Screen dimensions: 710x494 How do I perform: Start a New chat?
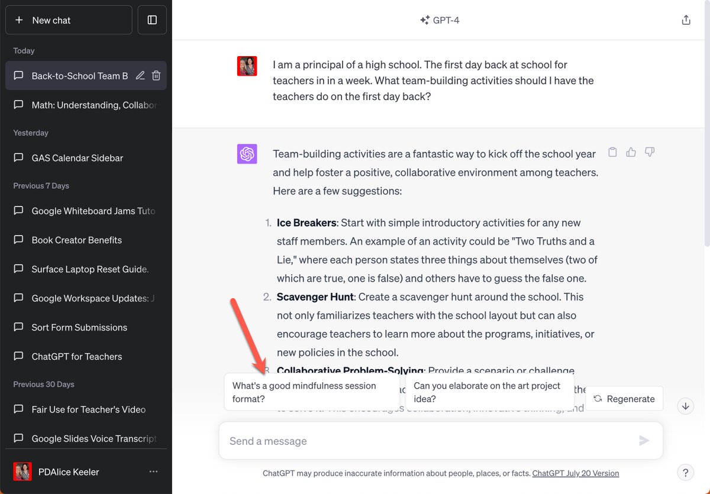(x=69, y=20)
